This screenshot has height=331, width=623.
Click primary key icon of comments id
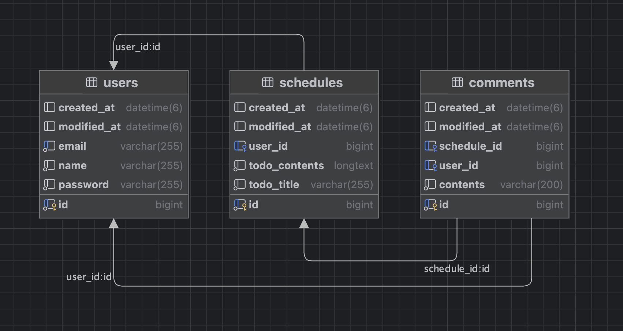[x=430, y=205]
